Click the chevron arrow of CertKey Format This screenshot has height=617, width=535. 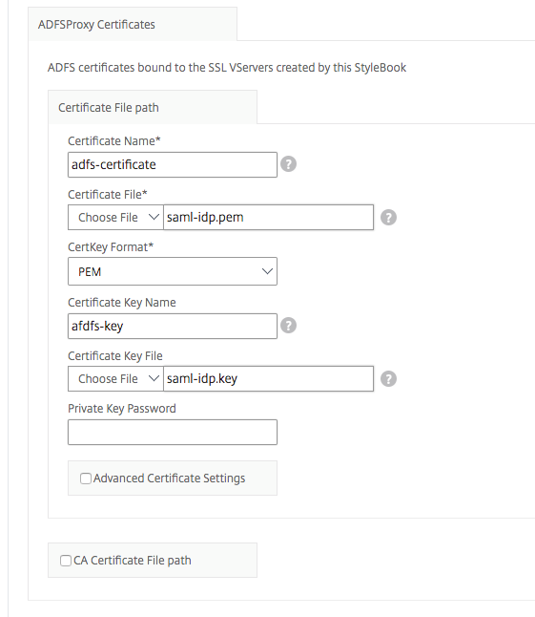(x=267, y=271)
